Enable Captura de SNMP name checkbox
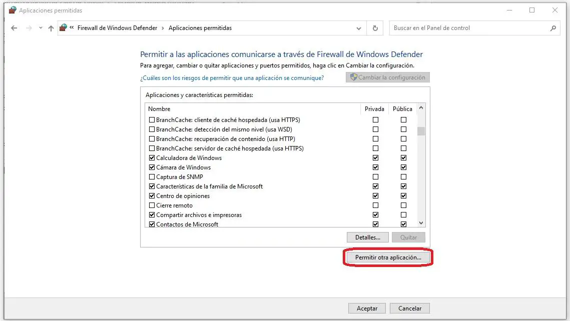Screen dimensions: 570x321 click(152, 177)
